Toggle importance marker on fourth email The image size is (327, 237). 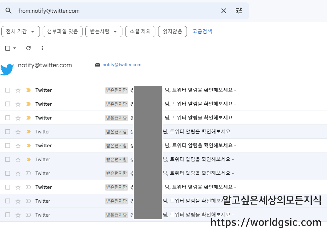pos(28,132)
